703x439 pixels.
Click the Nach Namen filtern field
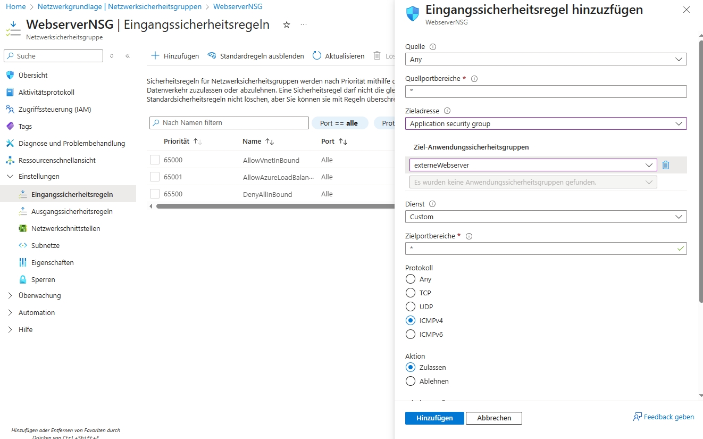click(x=229, y=123)
